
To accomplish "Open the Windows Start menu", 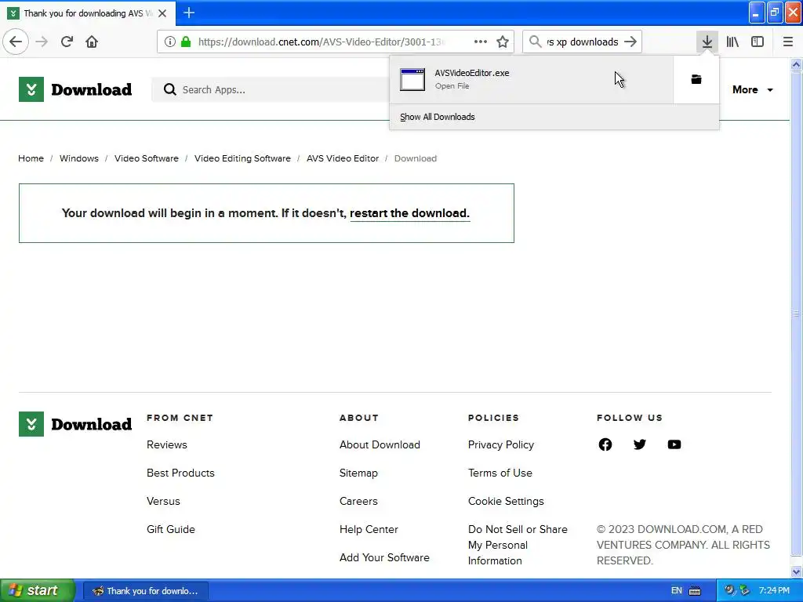I will pos(38,591).
